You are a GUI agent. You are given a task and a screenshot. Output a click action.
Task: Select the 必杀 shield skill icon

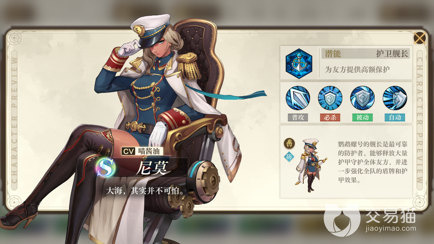pyautogui.click(x=330, y=98)
